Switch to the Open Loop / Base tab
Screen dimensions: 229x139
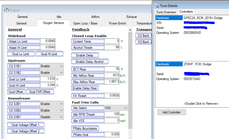coord(85,23)
